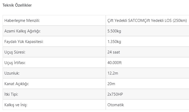The image size is (189, 112).
Task: Select the Azami Kalkış Ağırlığı label
Action: 22,31
